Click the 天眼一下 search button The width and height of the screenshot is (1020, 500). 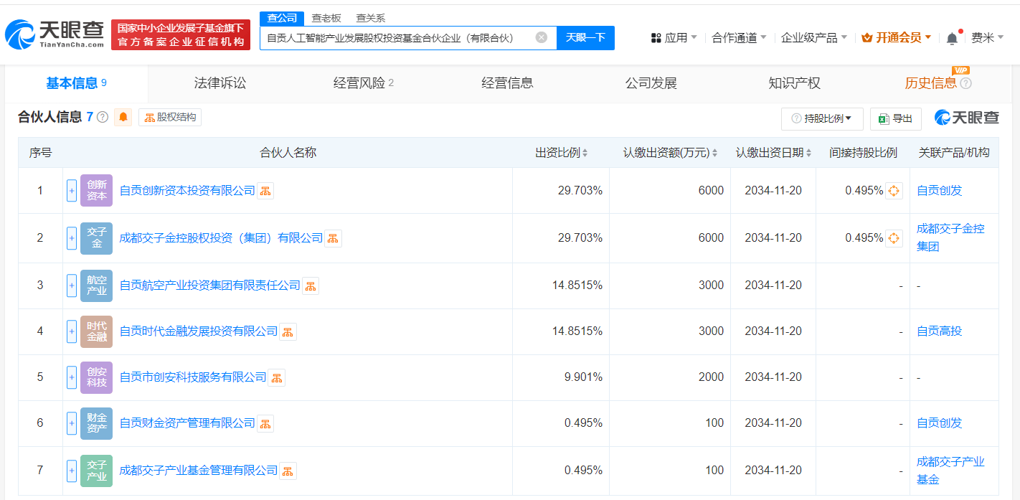[x=587, y=37]
